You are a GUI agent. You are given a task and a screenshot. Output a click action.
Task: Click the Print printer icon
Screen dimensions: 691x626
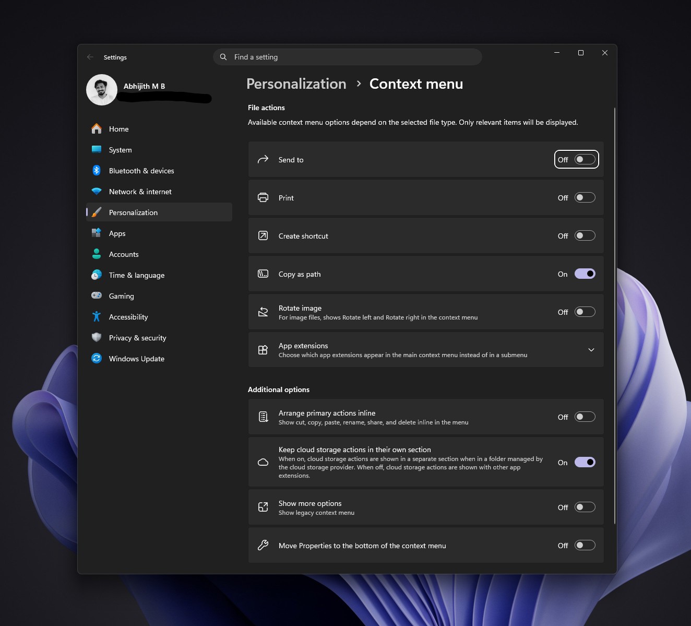pos(263,197)
